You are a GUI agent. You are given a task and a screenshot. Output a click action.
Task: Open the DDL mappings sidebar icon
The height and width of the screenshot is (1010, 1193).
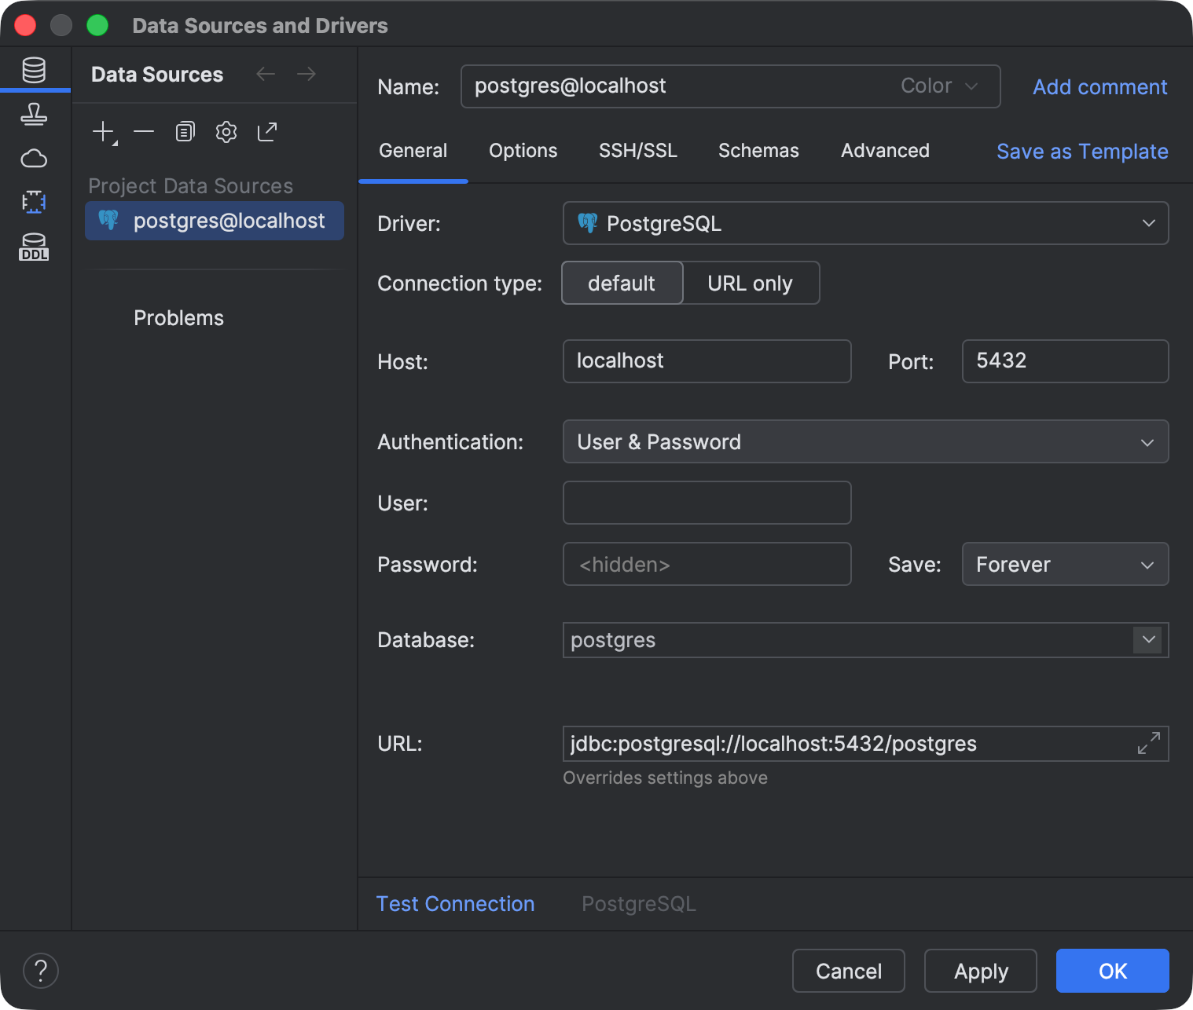(34, 202)
